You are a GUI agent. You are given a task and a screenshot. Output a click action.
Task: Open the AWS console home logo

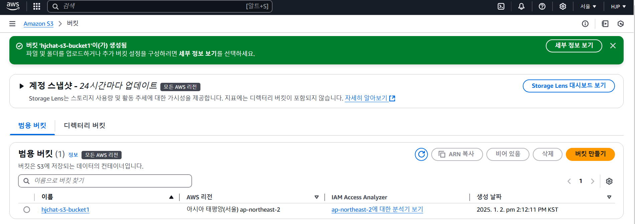tap(13, 6)
